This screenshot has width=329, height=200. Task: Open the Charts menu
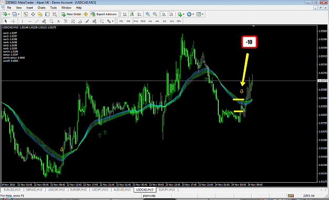(x=42, y=7)
